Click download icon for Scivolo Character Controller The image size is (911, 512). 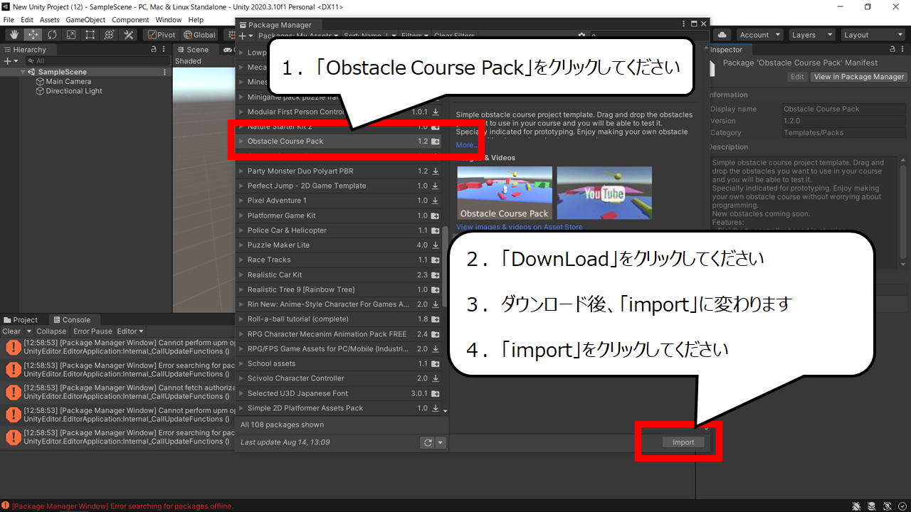coord(436,379)
